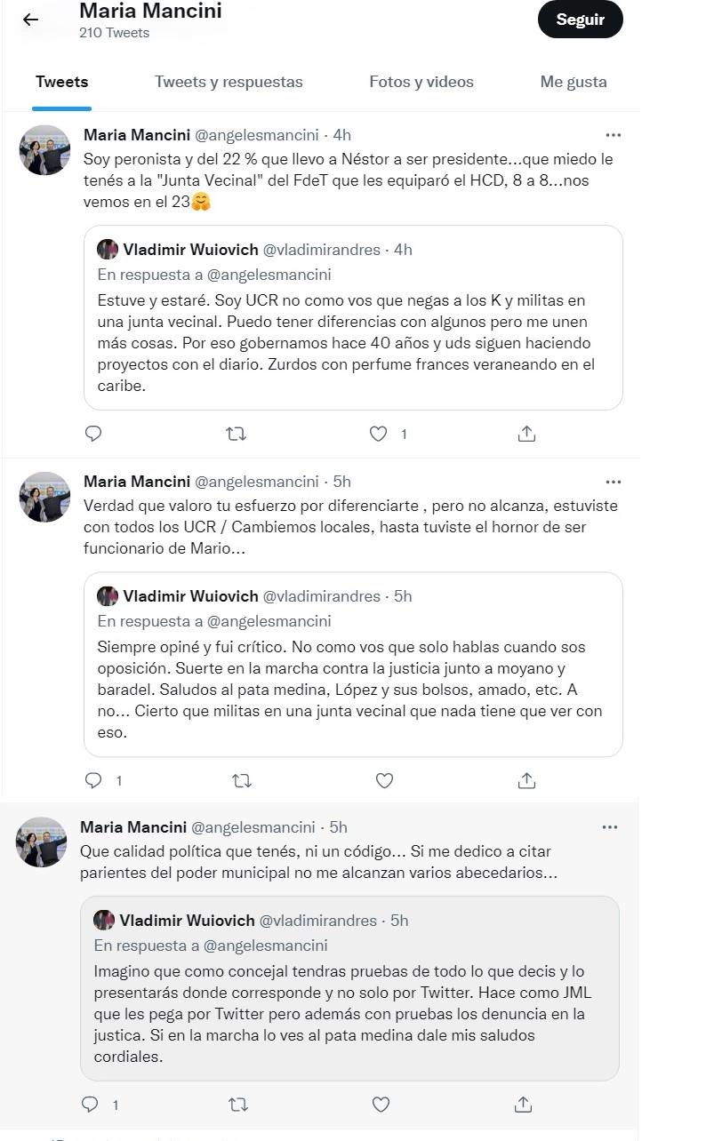Share the 'Verdad que valoro' tweet

(x=526, y=780)
